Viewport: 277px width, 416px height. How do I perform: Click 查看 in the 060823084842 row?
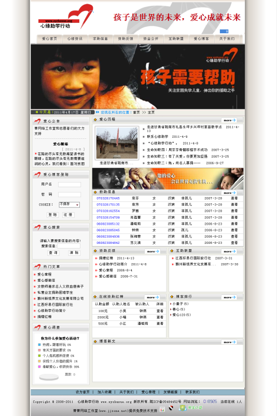(234, 243)
